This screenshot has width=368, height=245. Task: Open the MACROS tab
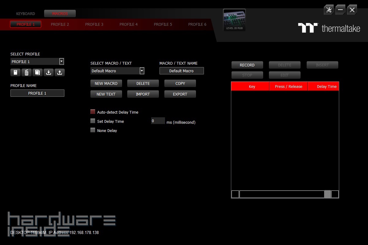pyautogui.click(x=60, y=14)
